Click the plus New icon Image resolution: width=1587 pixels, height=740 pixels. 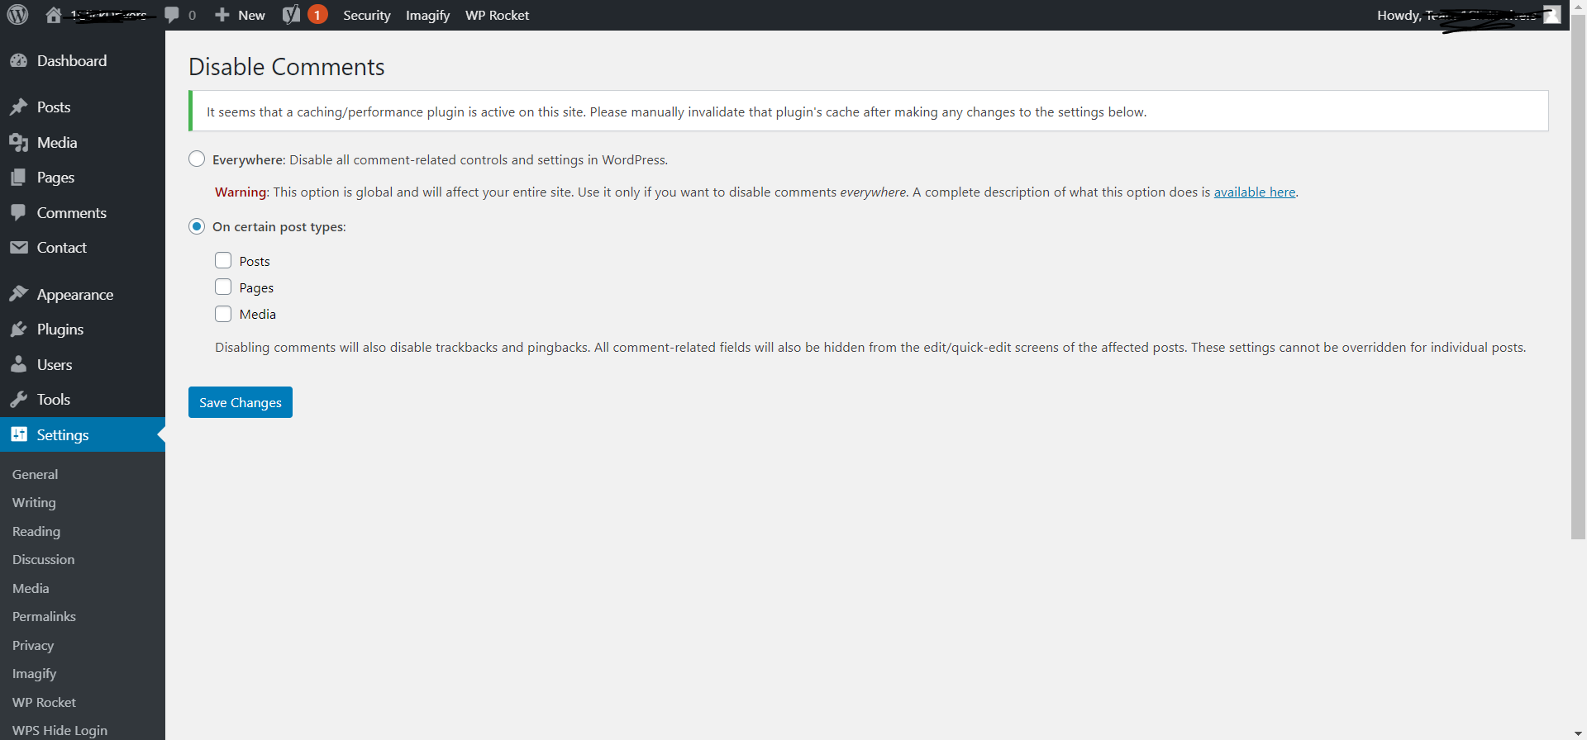[x=222, y=15]
